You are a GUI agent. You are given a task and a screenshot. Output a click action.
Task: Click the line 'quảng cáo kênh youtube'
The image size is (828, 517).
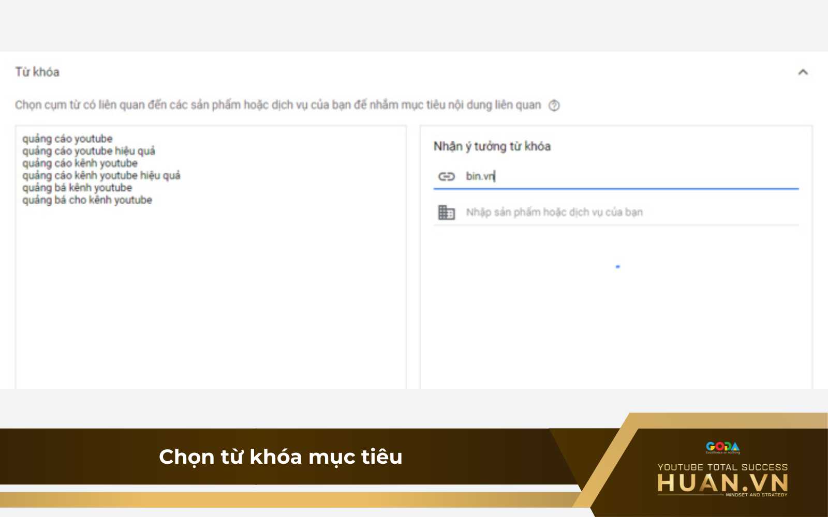[x=80, y=163]
